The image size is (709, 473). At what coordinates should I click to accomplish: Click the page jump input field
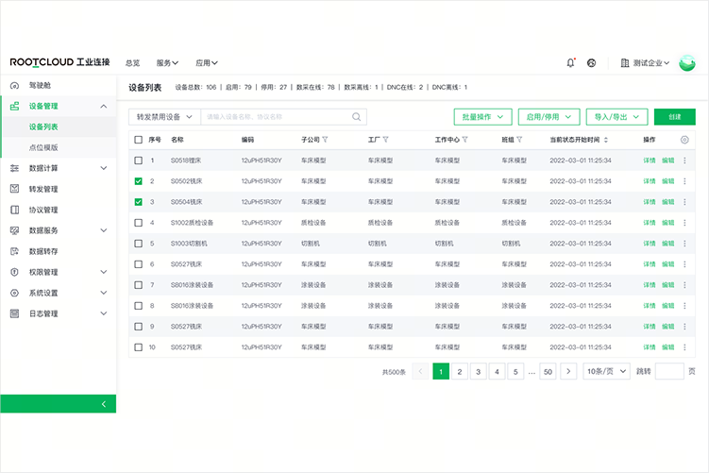click(x=668, y=371)
